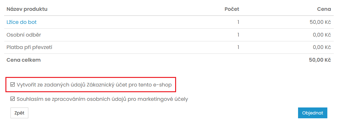The height and width of the screenshot is (131, 356).
Task: Select the "Počet" column header
Action: click(x=232, y=9)
